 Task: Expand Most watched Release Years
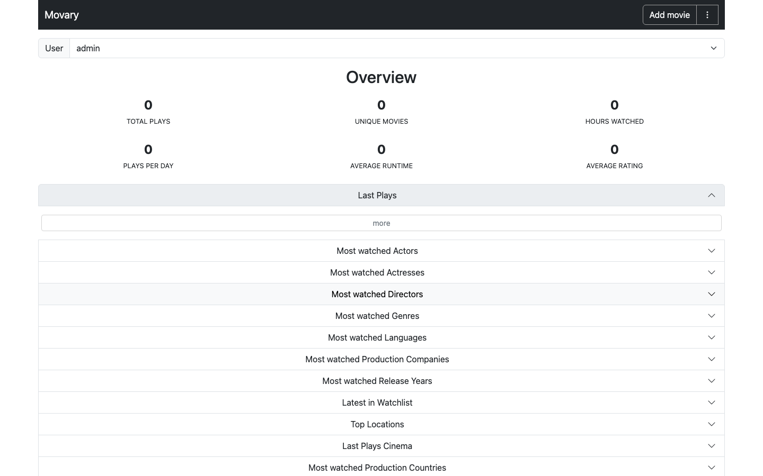[x=381, y=381]
